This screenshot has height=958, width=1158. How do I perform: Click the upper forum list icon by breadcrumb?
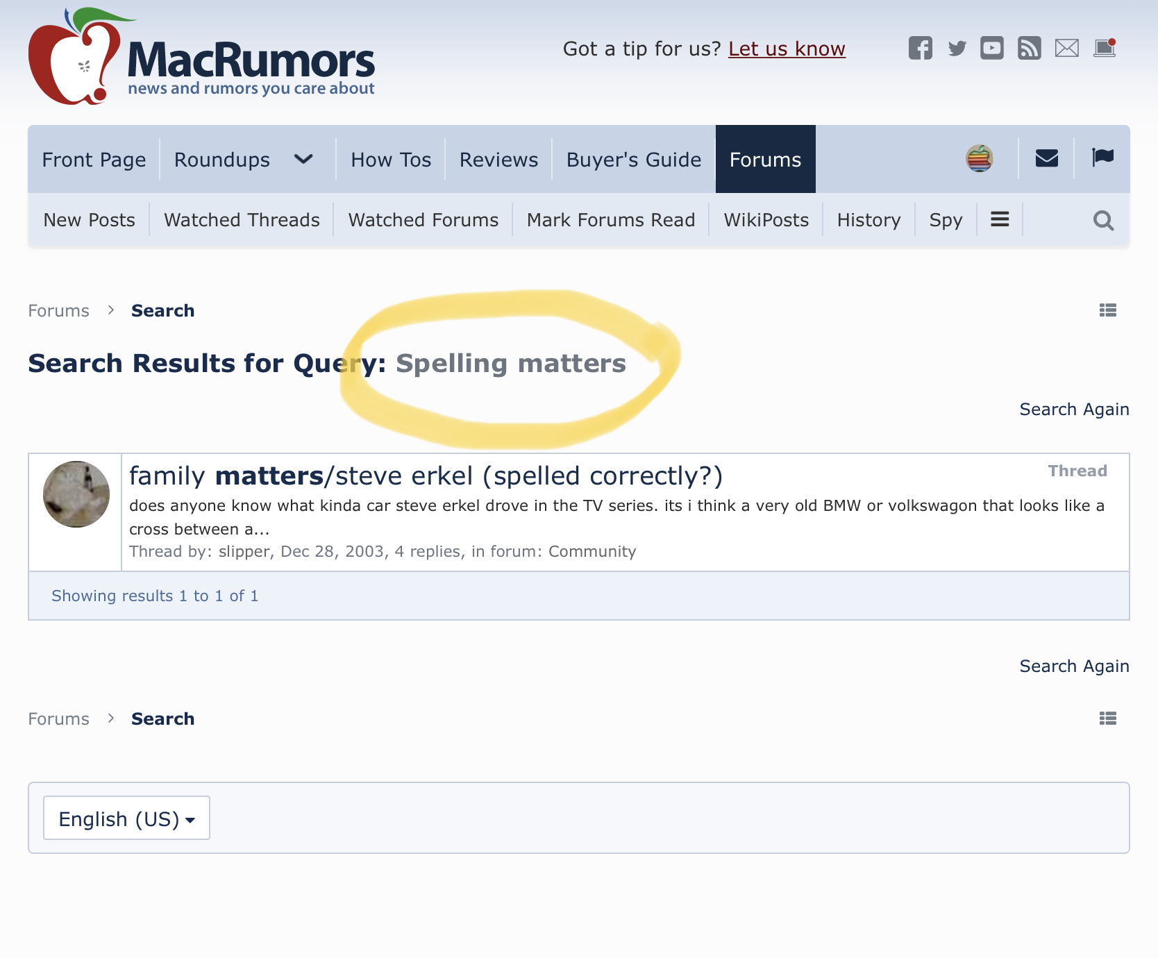(1108, 310)
